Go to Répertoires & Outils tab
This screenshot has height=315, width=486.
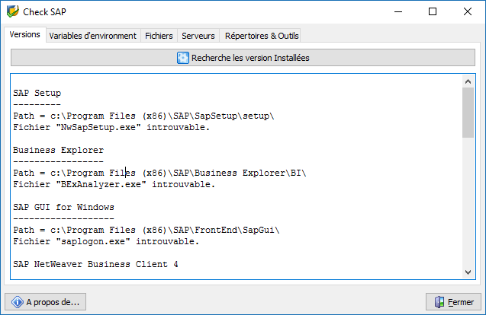pyautogui.click(x=262, y=36)
